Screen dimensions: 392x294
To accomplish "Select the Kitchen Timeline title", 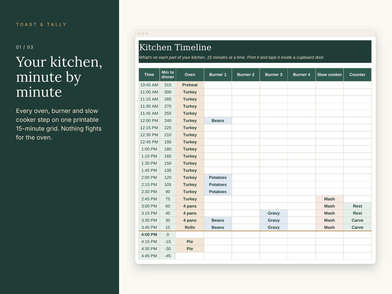I will click(x=175, y=47).
